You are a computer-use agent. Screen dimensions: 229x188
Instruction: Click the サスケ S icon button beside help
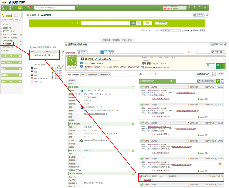click(x=195, y=8)
